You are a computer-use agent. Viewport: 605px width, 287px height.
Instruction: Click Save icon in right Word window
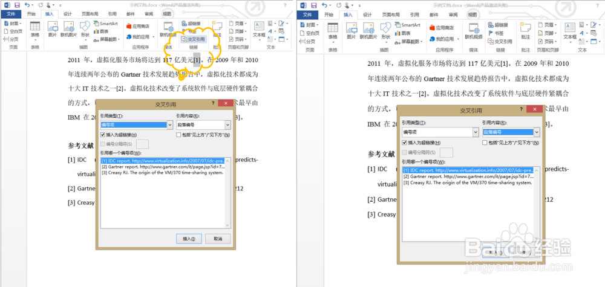point(313,5)
